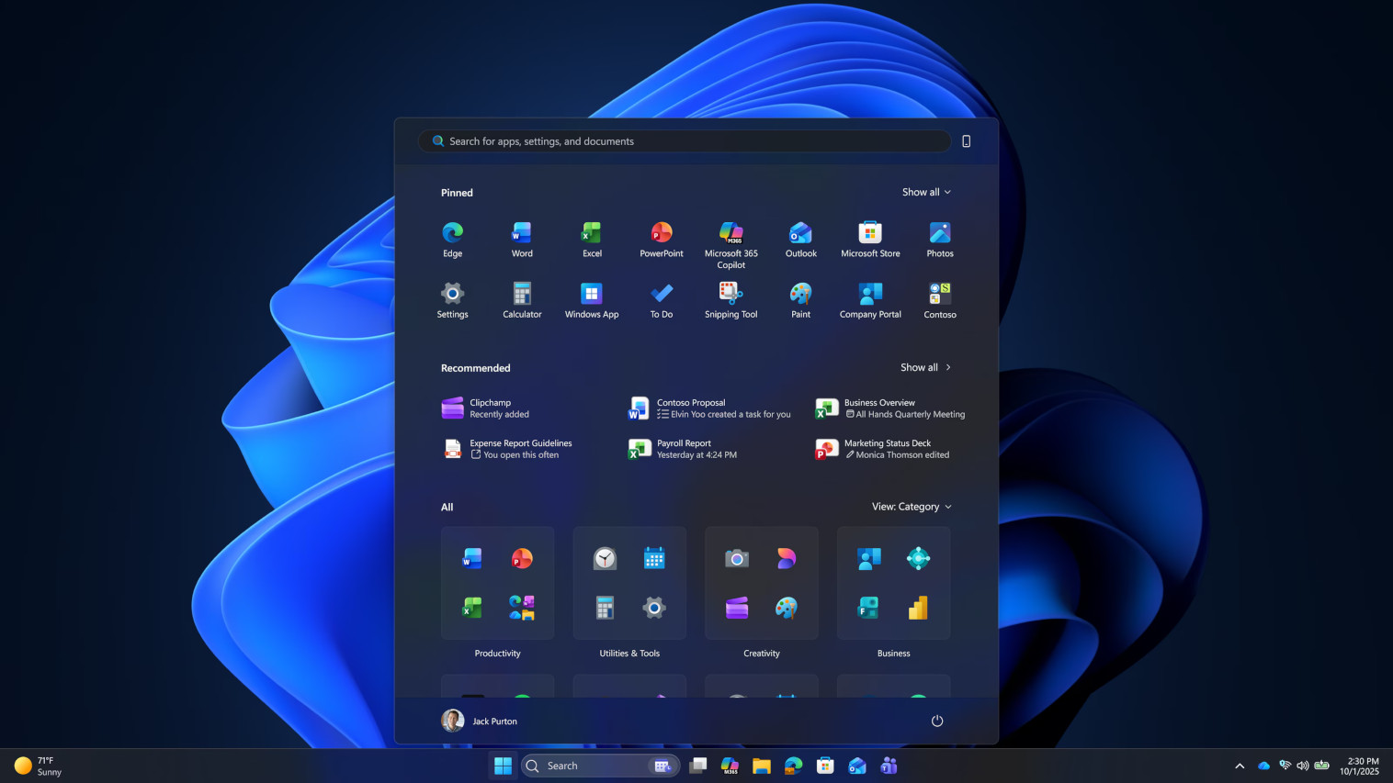Open the Windows App tile

tap(592, 300)
